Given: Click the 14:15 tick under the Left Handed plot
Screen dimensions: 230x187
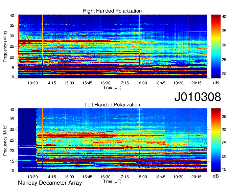Looking at the screenshot, I should [x=51, y=177].
